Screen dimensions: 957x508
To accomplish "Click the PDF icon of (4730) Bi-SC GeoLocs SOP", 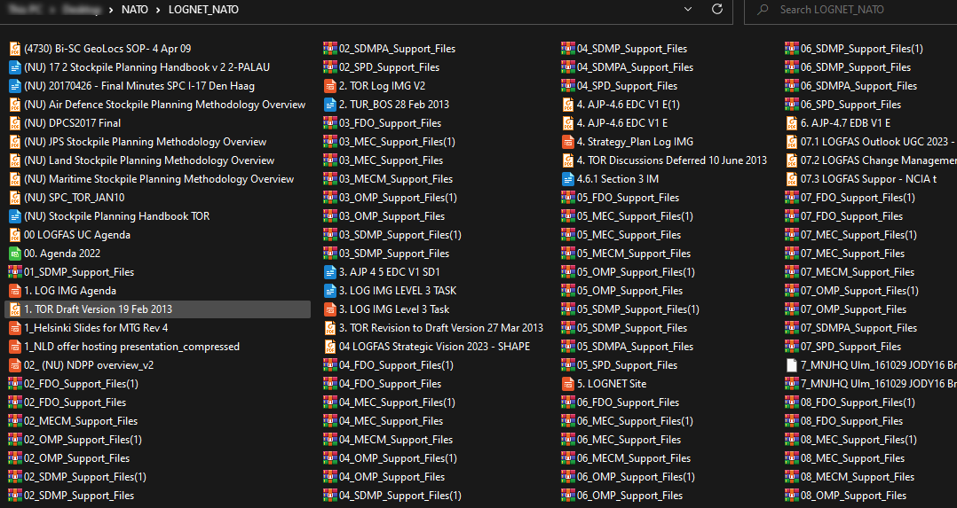I will click(15, 49).
